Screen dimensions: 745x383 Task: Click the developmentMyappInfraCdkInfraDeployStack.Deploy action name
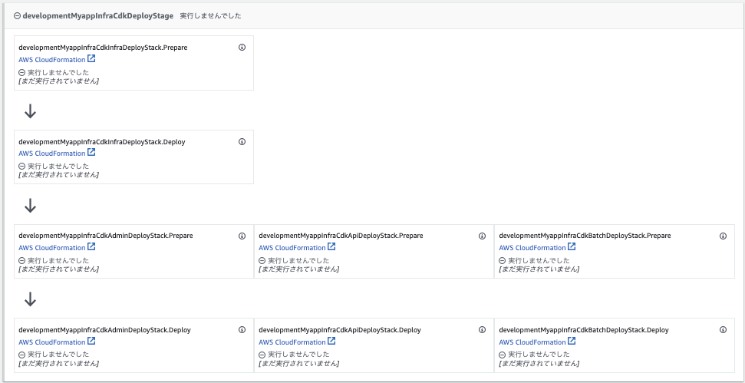pyautogui.click(x=102, y=141)
